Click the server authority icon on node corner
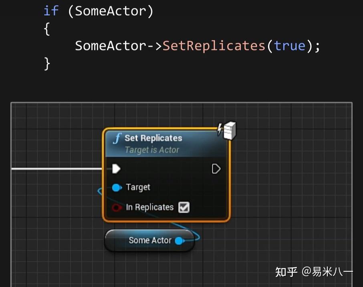Image resolution: width=363 pixels, height=287 pixels. pyautogui.click(x=228, y=130)
